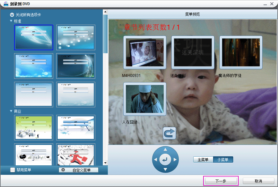Enable the 禁用菜单 checkbox
This screenshot has height=187, width=278.
click(x=13, y=170)
